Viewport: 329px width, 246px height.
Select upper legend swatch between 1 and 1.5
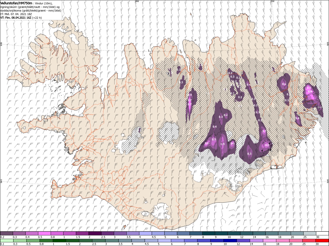click(70, 233)
